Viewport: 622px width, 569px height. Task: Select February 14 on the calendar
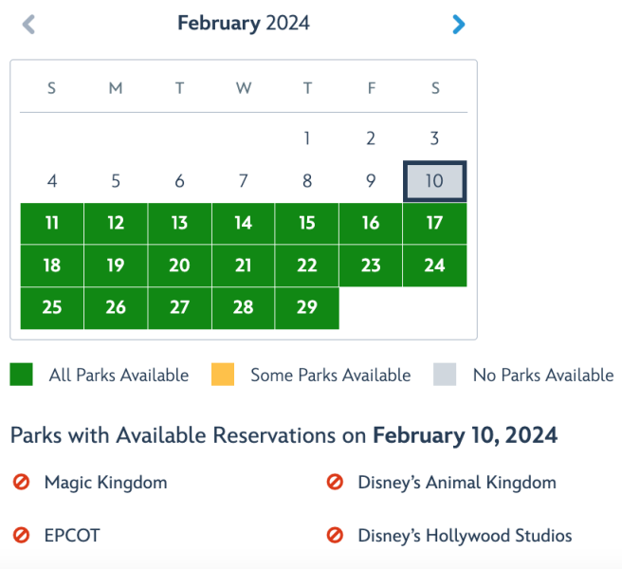tap(244, 224)
